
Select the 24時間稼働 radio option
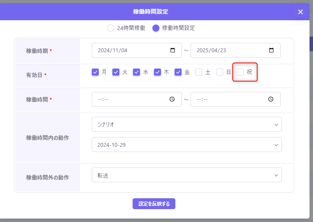111,28
